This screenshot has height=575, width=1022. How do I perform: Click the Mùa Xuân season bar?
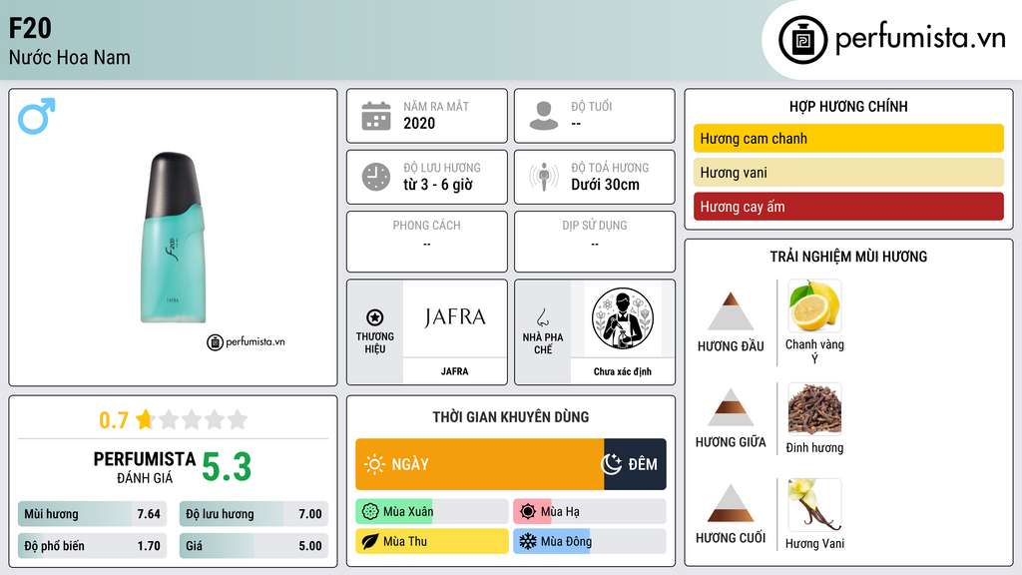(x=432, y=512)
